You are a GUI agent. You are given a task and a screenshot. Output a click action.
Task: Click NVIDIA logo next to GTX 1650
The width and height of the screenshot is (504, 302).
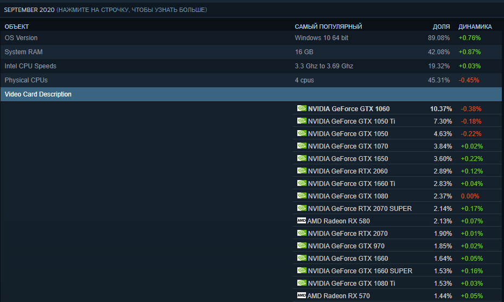tap(302, 158)
